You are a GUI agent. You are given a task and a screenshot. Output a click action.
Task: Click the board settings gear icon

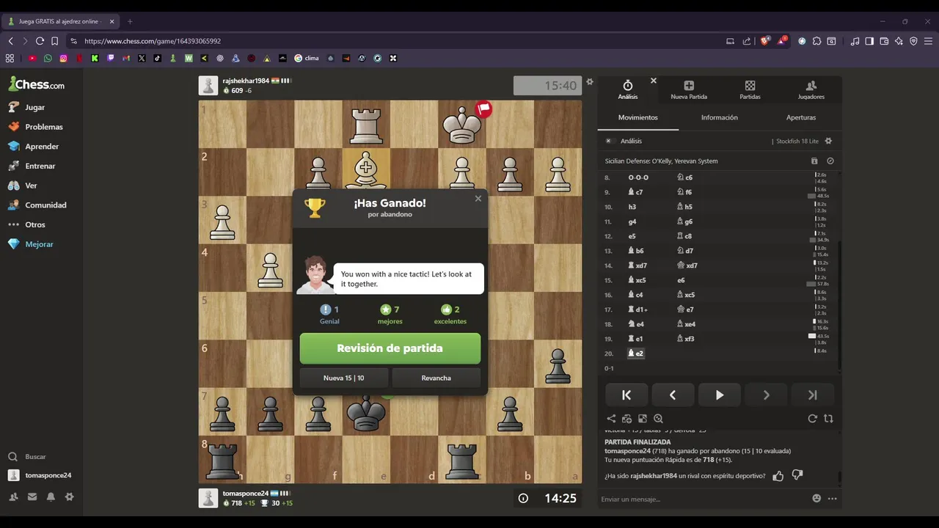(590, 82)
